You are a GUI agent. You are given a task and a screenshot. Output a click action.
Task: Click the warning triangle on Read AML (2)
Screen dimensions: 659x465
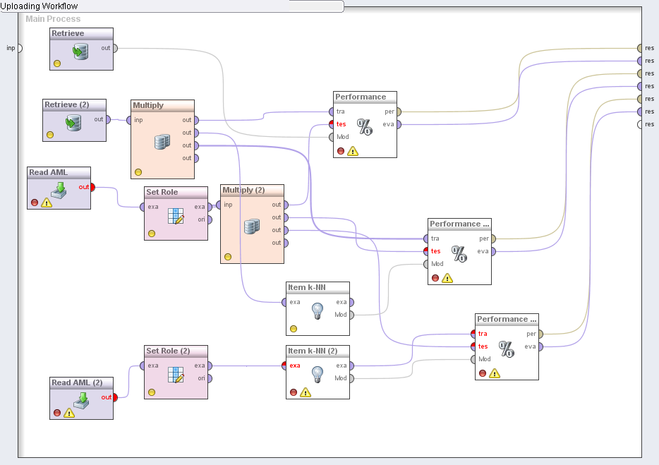[x=69, y=413]
